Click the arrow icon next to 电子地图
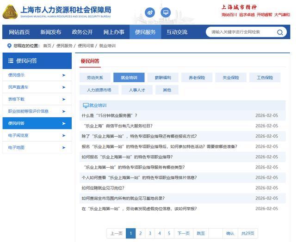Viewport: 296px width, 242px height. [64, 148]
